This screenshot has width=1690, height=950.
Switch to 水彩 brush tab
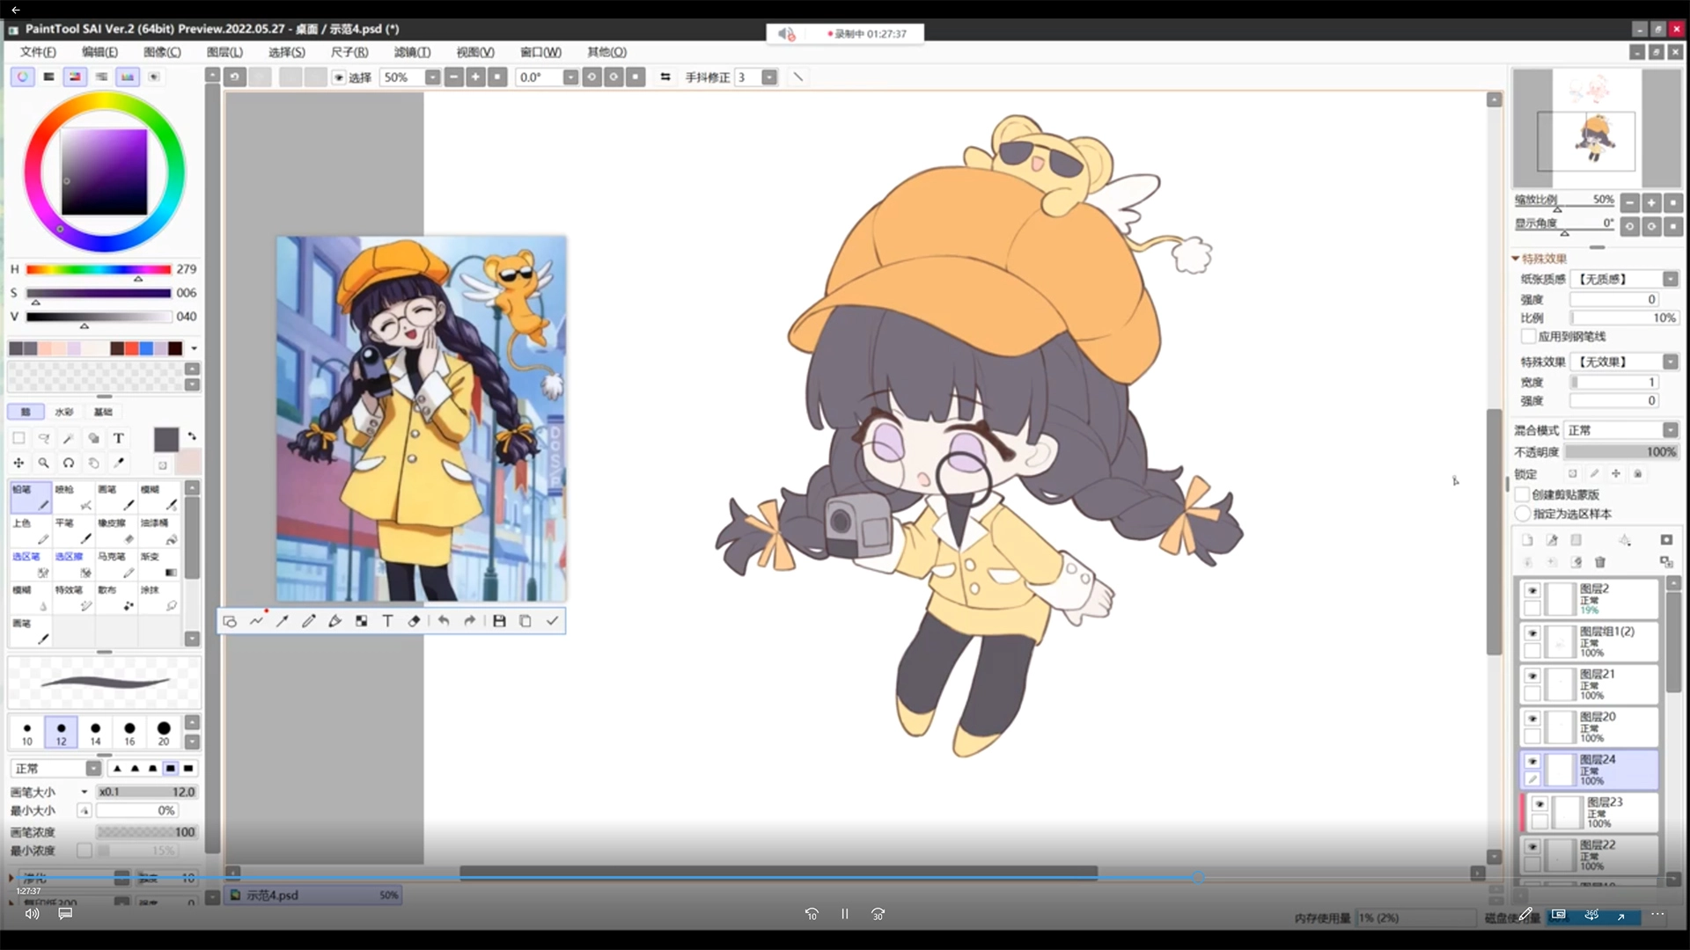coord(64,412)
